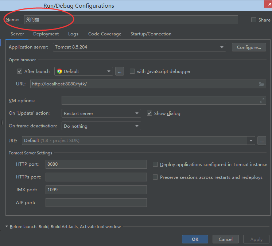Toggle the Share checkbox
Viewport: 272px width, 246px height.
tap(254, 20)
